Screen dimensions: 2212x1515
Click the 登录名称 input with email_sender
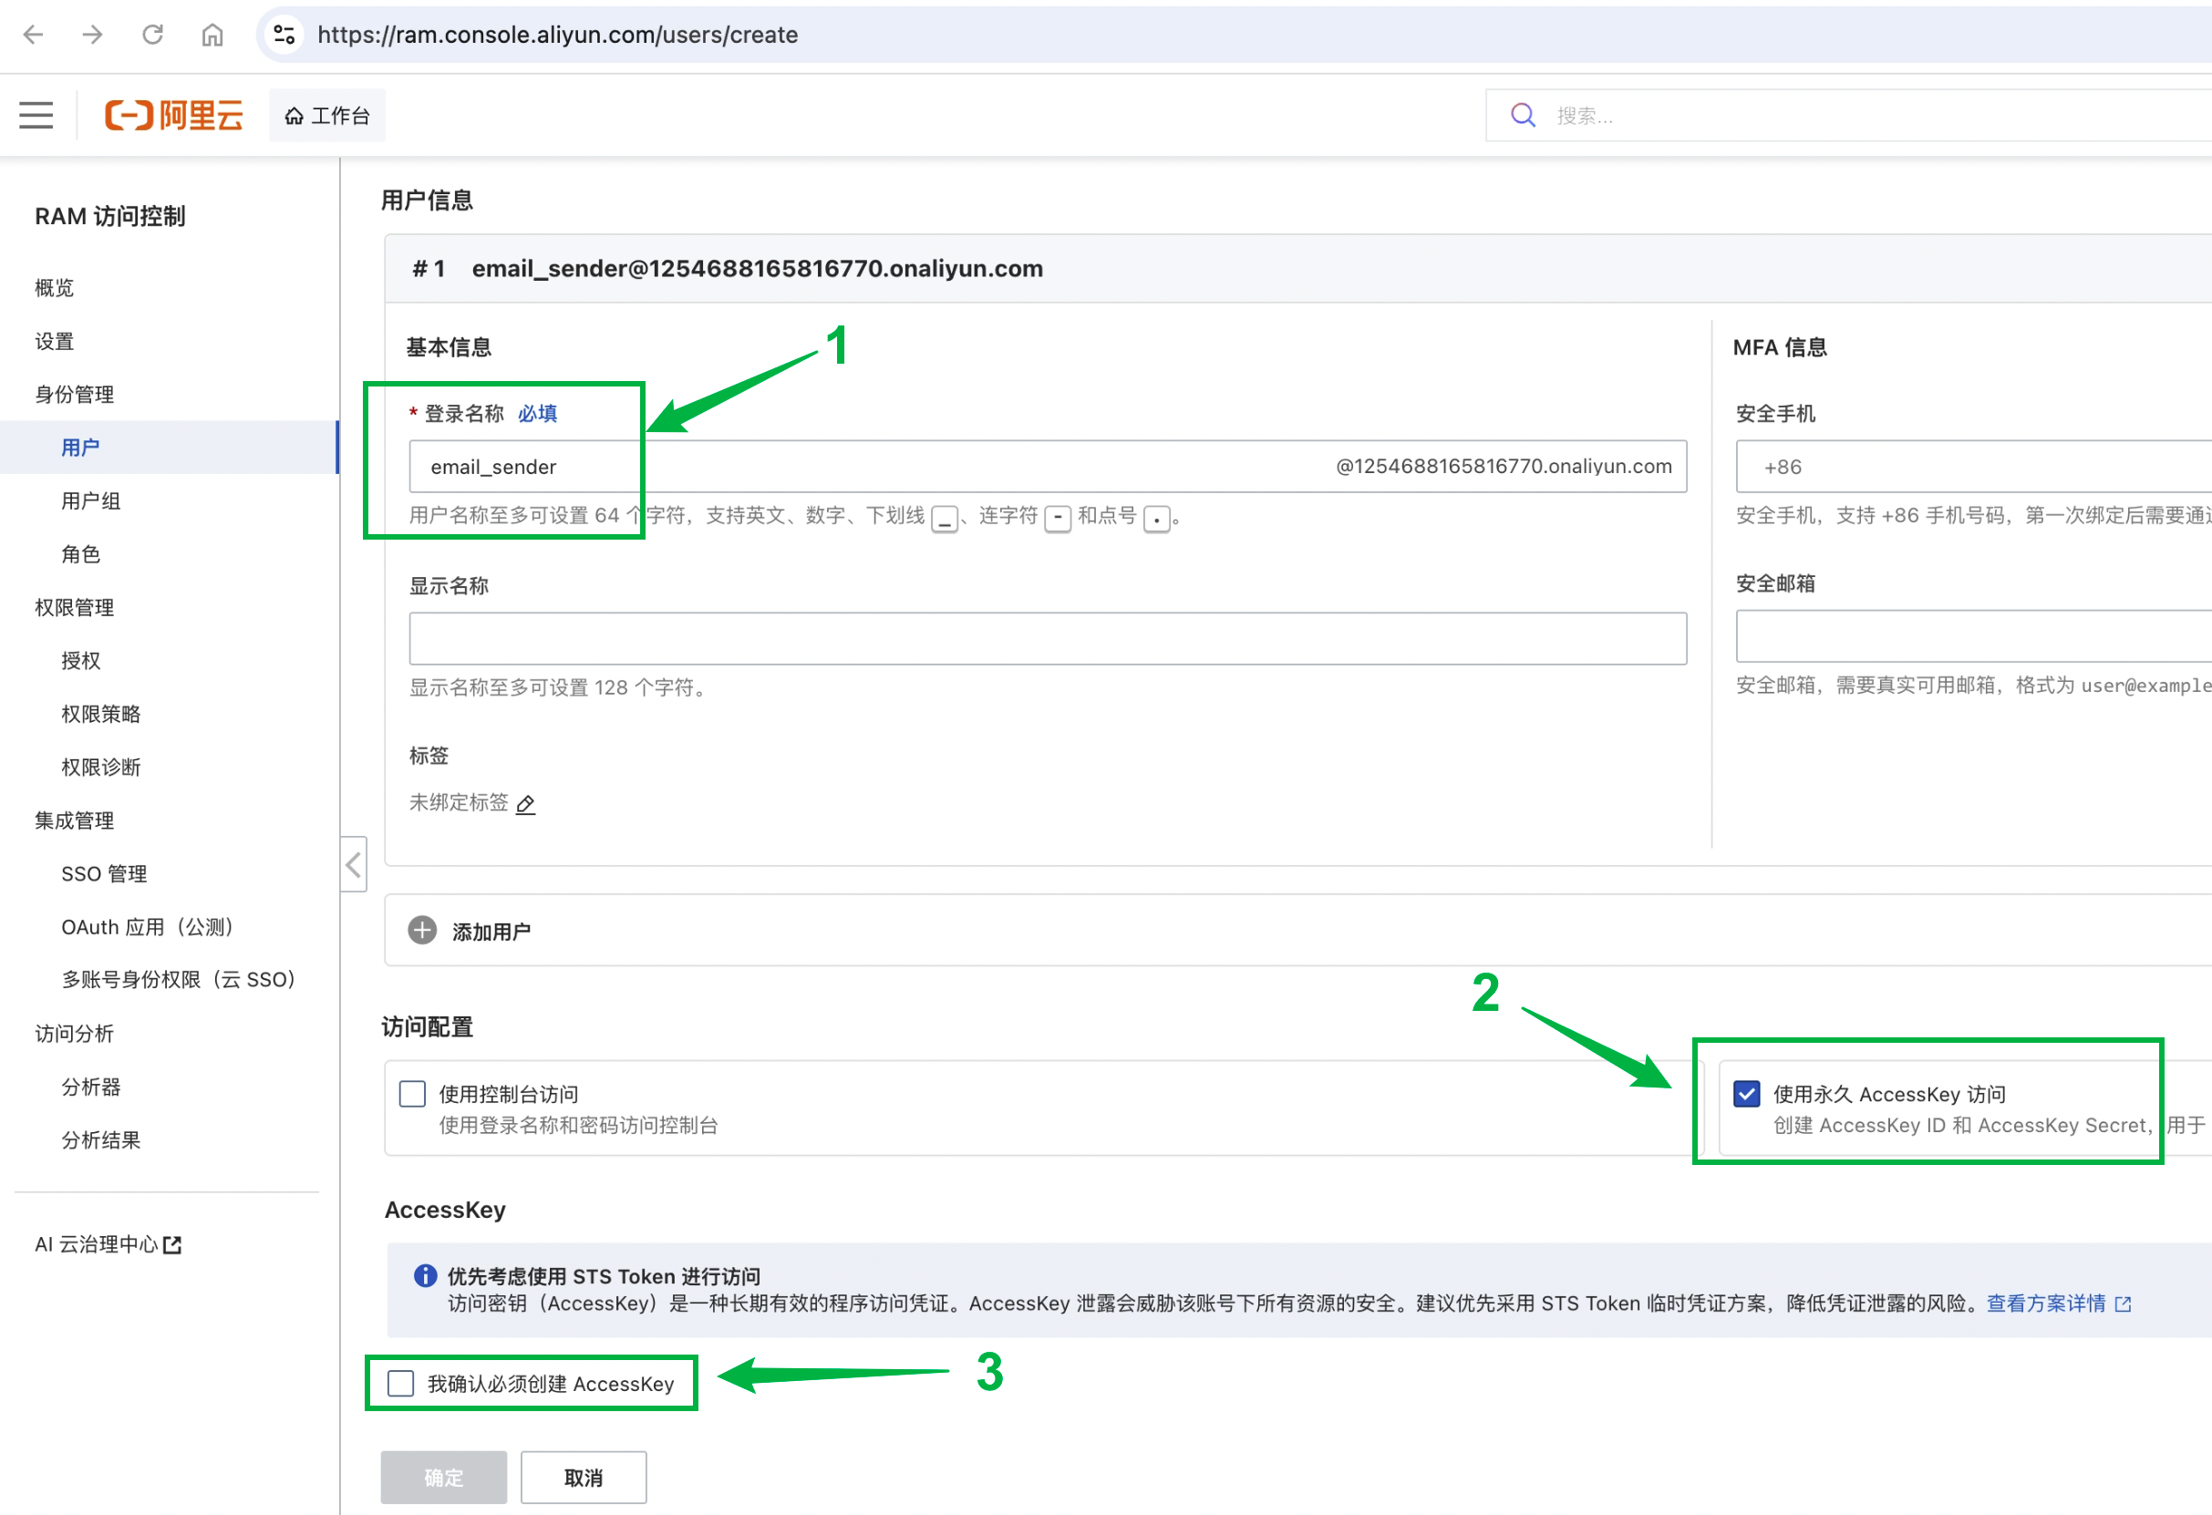click(x=1048, y=467)
